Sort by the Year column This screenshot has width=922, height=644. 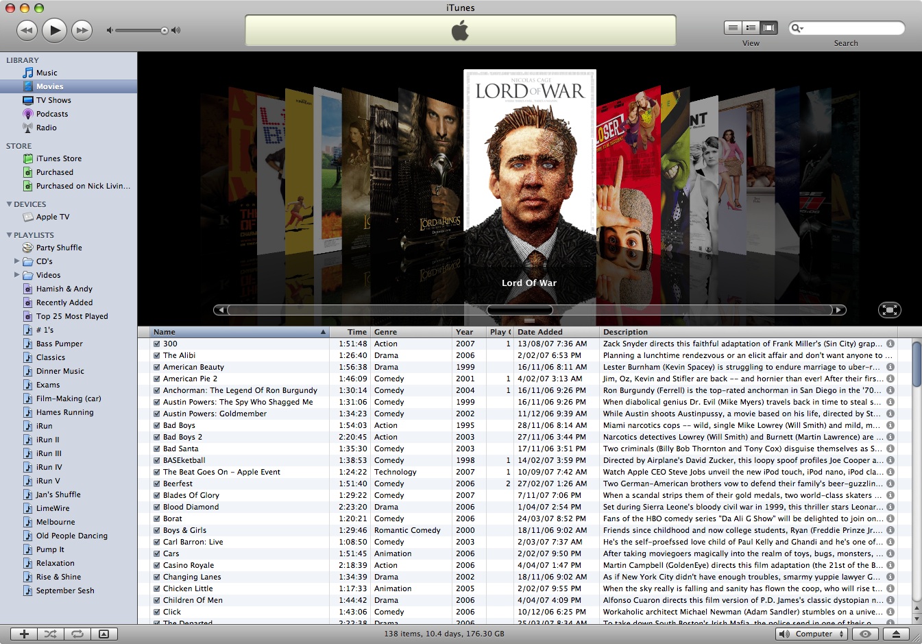(470, 332)
